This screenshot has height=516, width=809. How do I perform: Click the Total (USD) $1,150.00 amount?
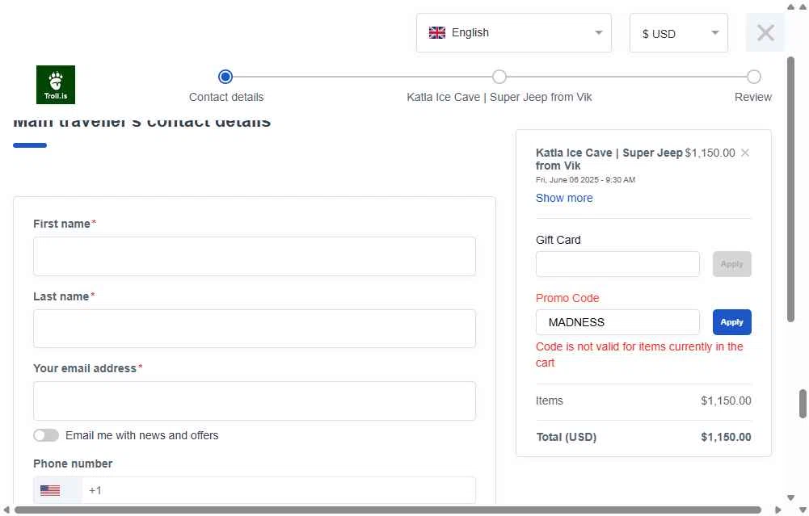[726, 437]
